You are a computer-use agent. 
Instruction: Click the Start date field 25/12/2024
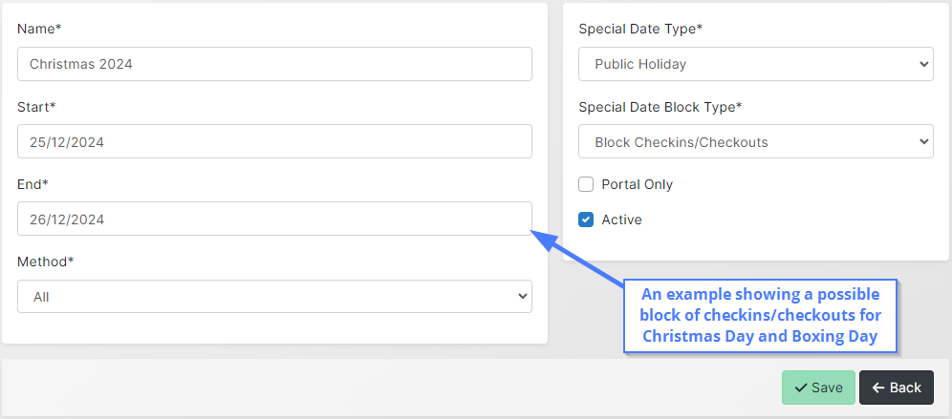tap(274, 142)
